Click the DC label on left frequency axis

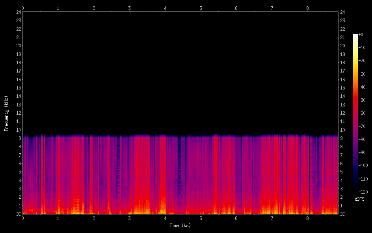[18, 214]
